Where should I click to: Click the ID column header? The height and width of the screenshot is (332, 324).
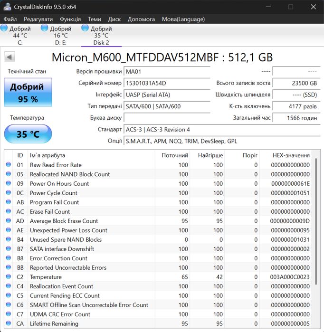20,155
